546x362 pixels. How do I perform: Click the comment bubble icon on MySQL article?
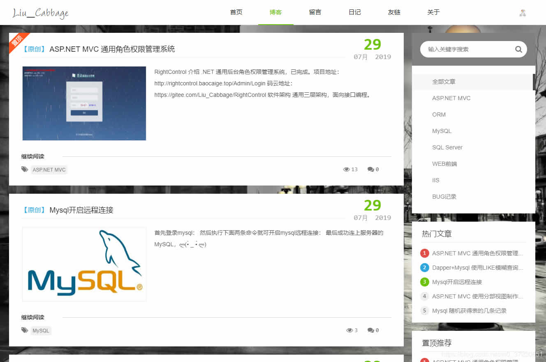pyautogui.click(x=370, y=330)
